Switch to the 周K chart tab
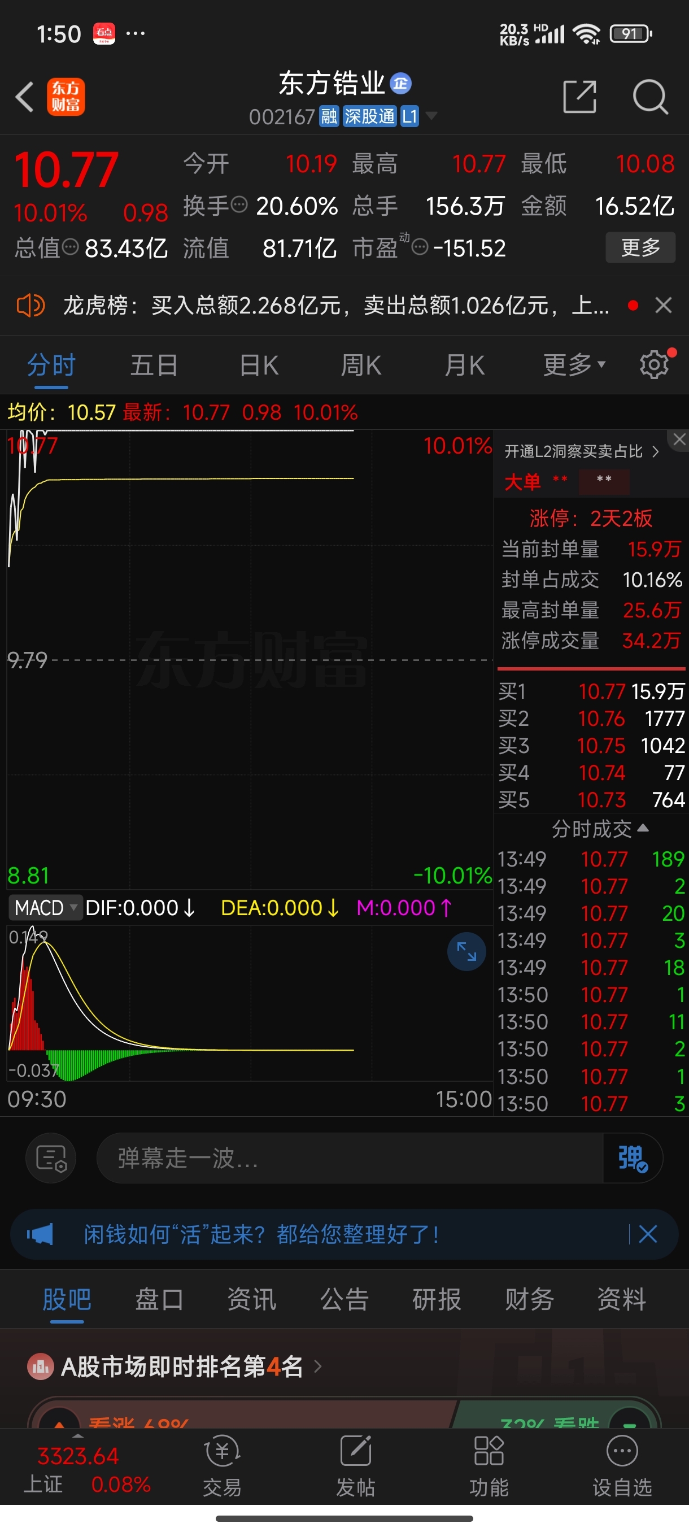Screen dimensions: 689x1532 361,365
